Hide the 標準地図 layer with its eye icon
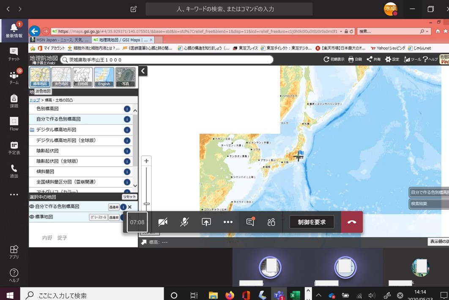This screenshot has height=300, width=449. coord(32,217)
